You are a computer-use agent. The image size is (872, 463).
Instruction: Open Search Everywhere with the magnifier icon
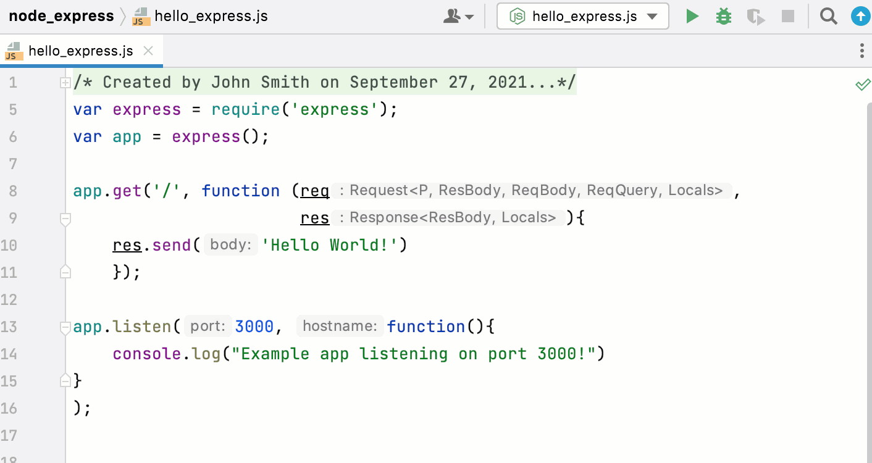(828, 16)
